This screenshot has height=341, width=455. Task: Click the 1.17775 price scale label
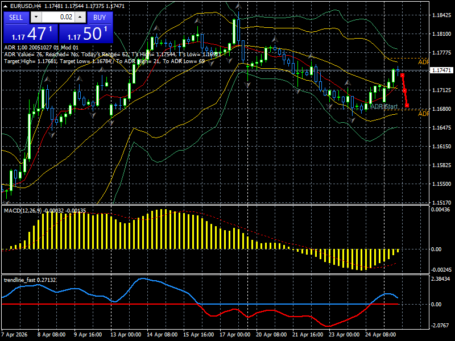coord(441,53)
